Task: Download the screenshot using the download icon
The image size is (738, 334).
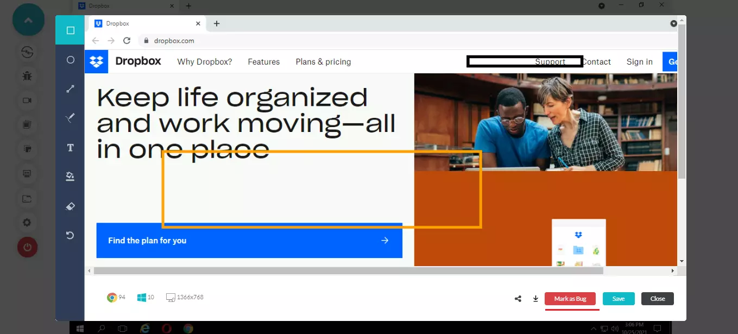Action: [x=535, y=299]
